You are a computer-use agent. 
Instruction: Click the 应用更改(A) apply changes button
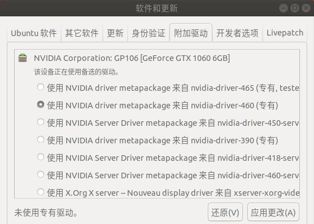(273, 212)
